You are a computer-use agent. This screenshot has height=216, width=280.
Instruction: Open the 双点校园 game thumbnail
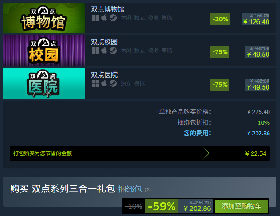pos(44,51)
